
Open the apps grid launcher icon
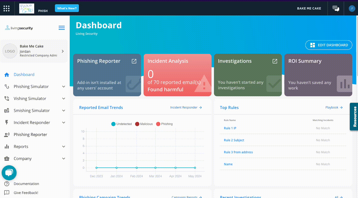6,8
